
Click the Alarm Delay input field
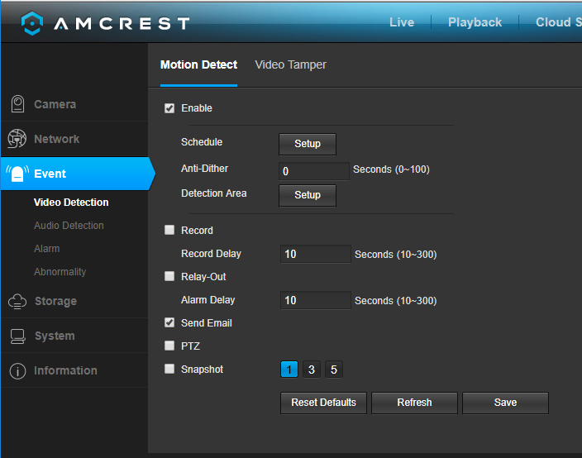click(316, 300)
